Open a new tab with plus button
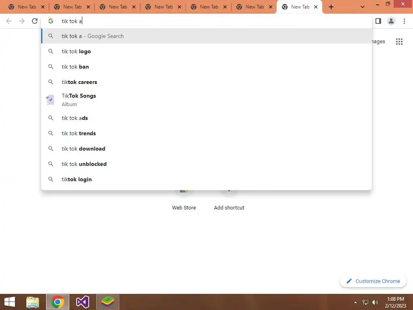413x310 pixels. point(331,7)
